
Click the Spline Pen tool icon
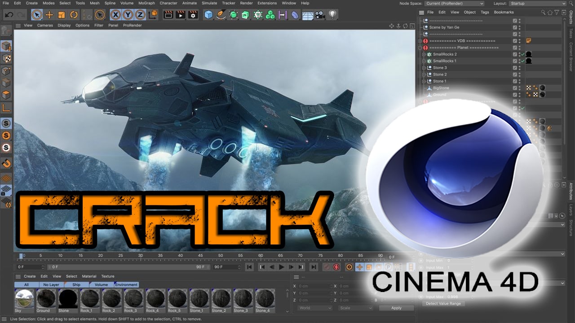click(x=221, y=15)
